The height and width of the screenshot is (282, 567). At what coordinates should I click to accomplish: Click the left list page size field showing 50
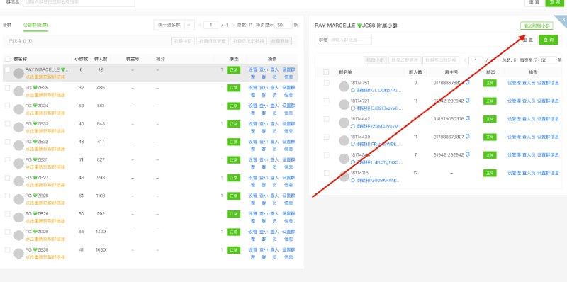tap(283, 25)
